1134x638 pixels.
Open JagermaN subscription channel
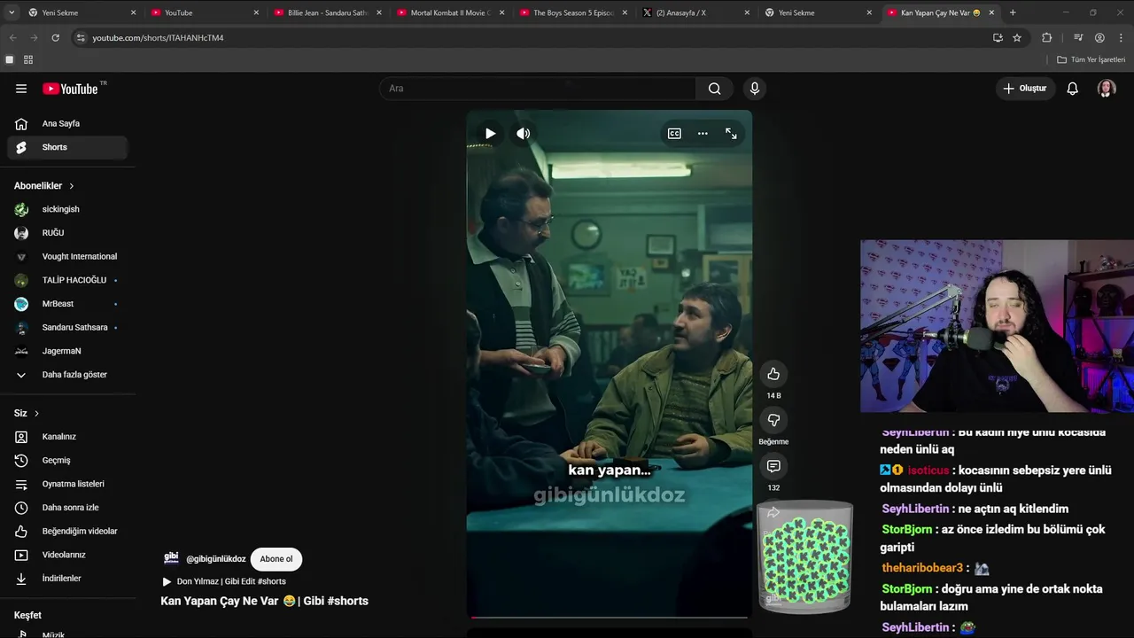tap(67, 351)
